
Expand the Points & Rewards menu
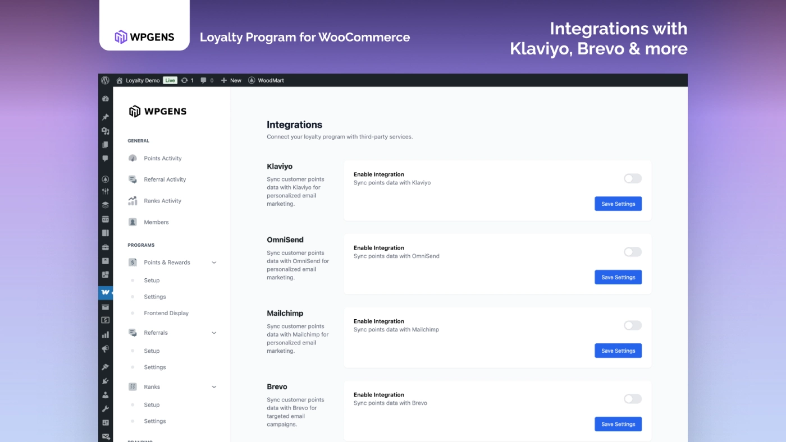point(213,262)
